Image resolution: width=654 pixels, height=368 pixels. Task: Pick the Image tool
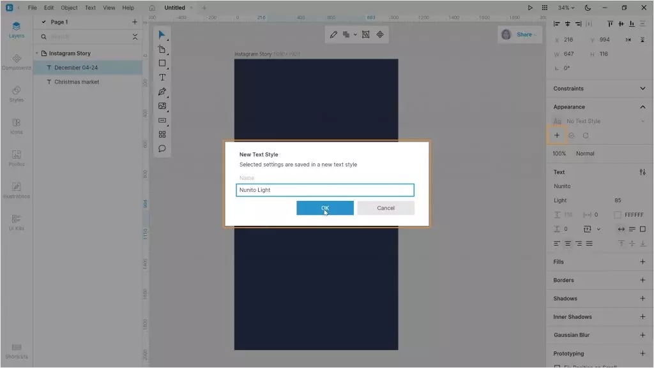pos(162,106)
